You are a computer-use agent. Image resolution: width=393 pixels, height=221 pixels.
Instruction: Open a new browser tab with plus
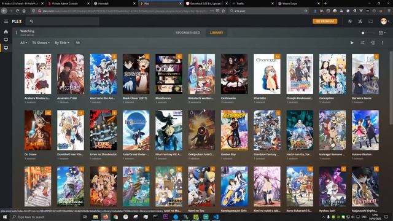point(325,4)
